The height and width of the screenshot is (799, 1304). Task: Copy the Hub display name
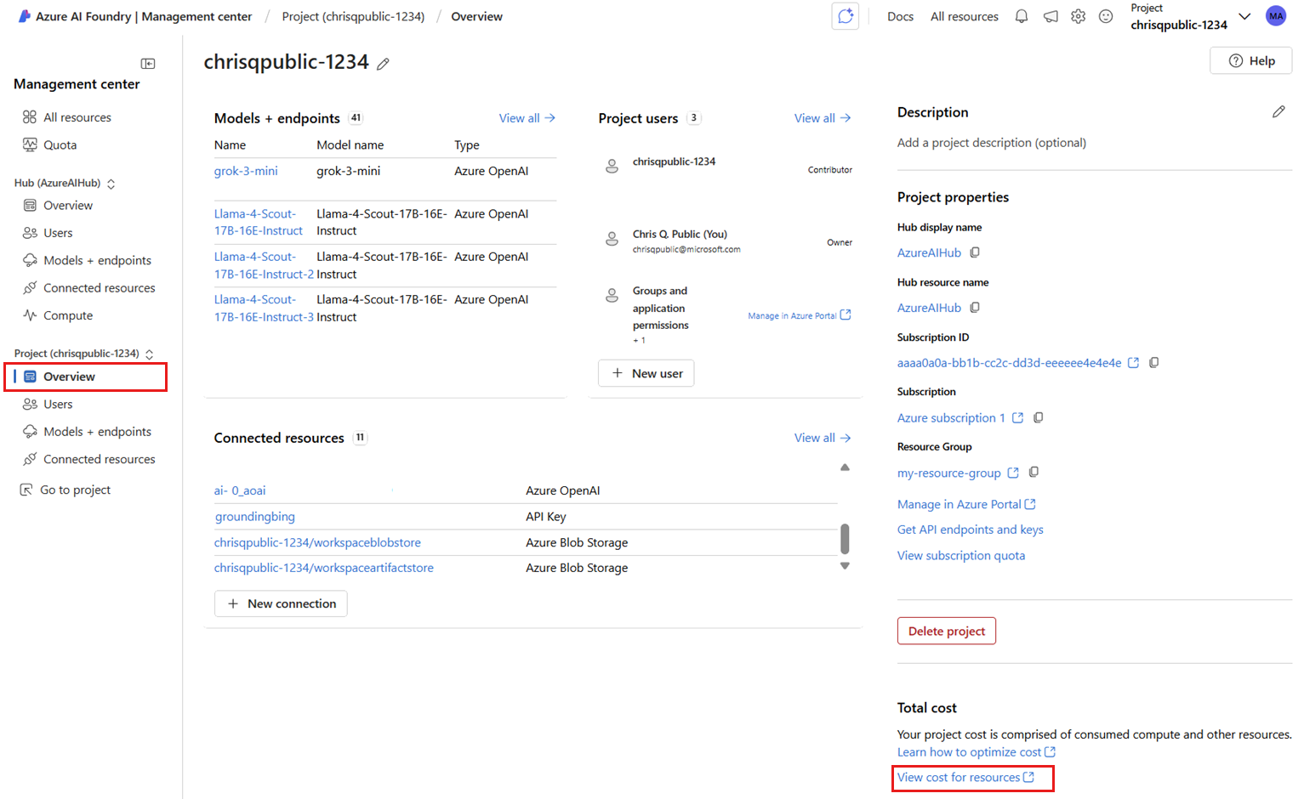(x=975, y=252)
